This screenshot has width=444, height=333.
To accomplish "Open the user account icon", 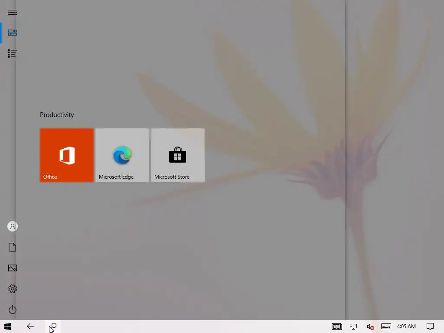I will click(x=13, y=226).
